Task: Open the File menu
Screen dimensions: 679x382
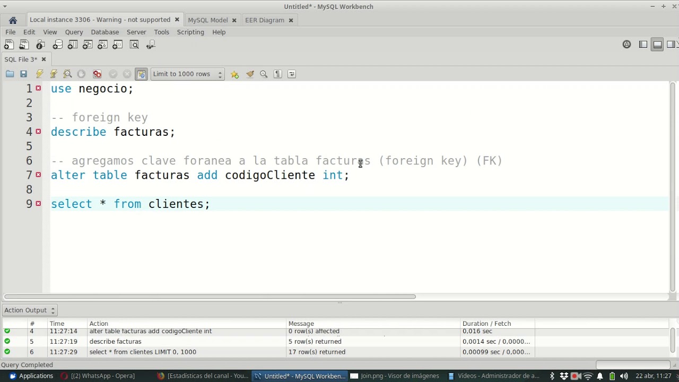Action: point(10,32)
